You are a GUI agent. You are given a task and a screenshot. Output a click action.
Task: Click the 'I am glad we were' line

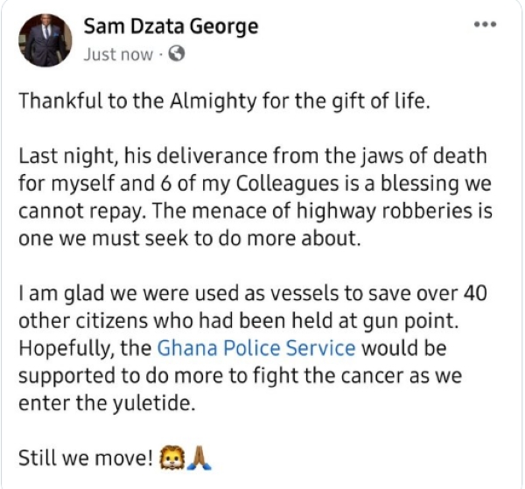click(253, 293)
